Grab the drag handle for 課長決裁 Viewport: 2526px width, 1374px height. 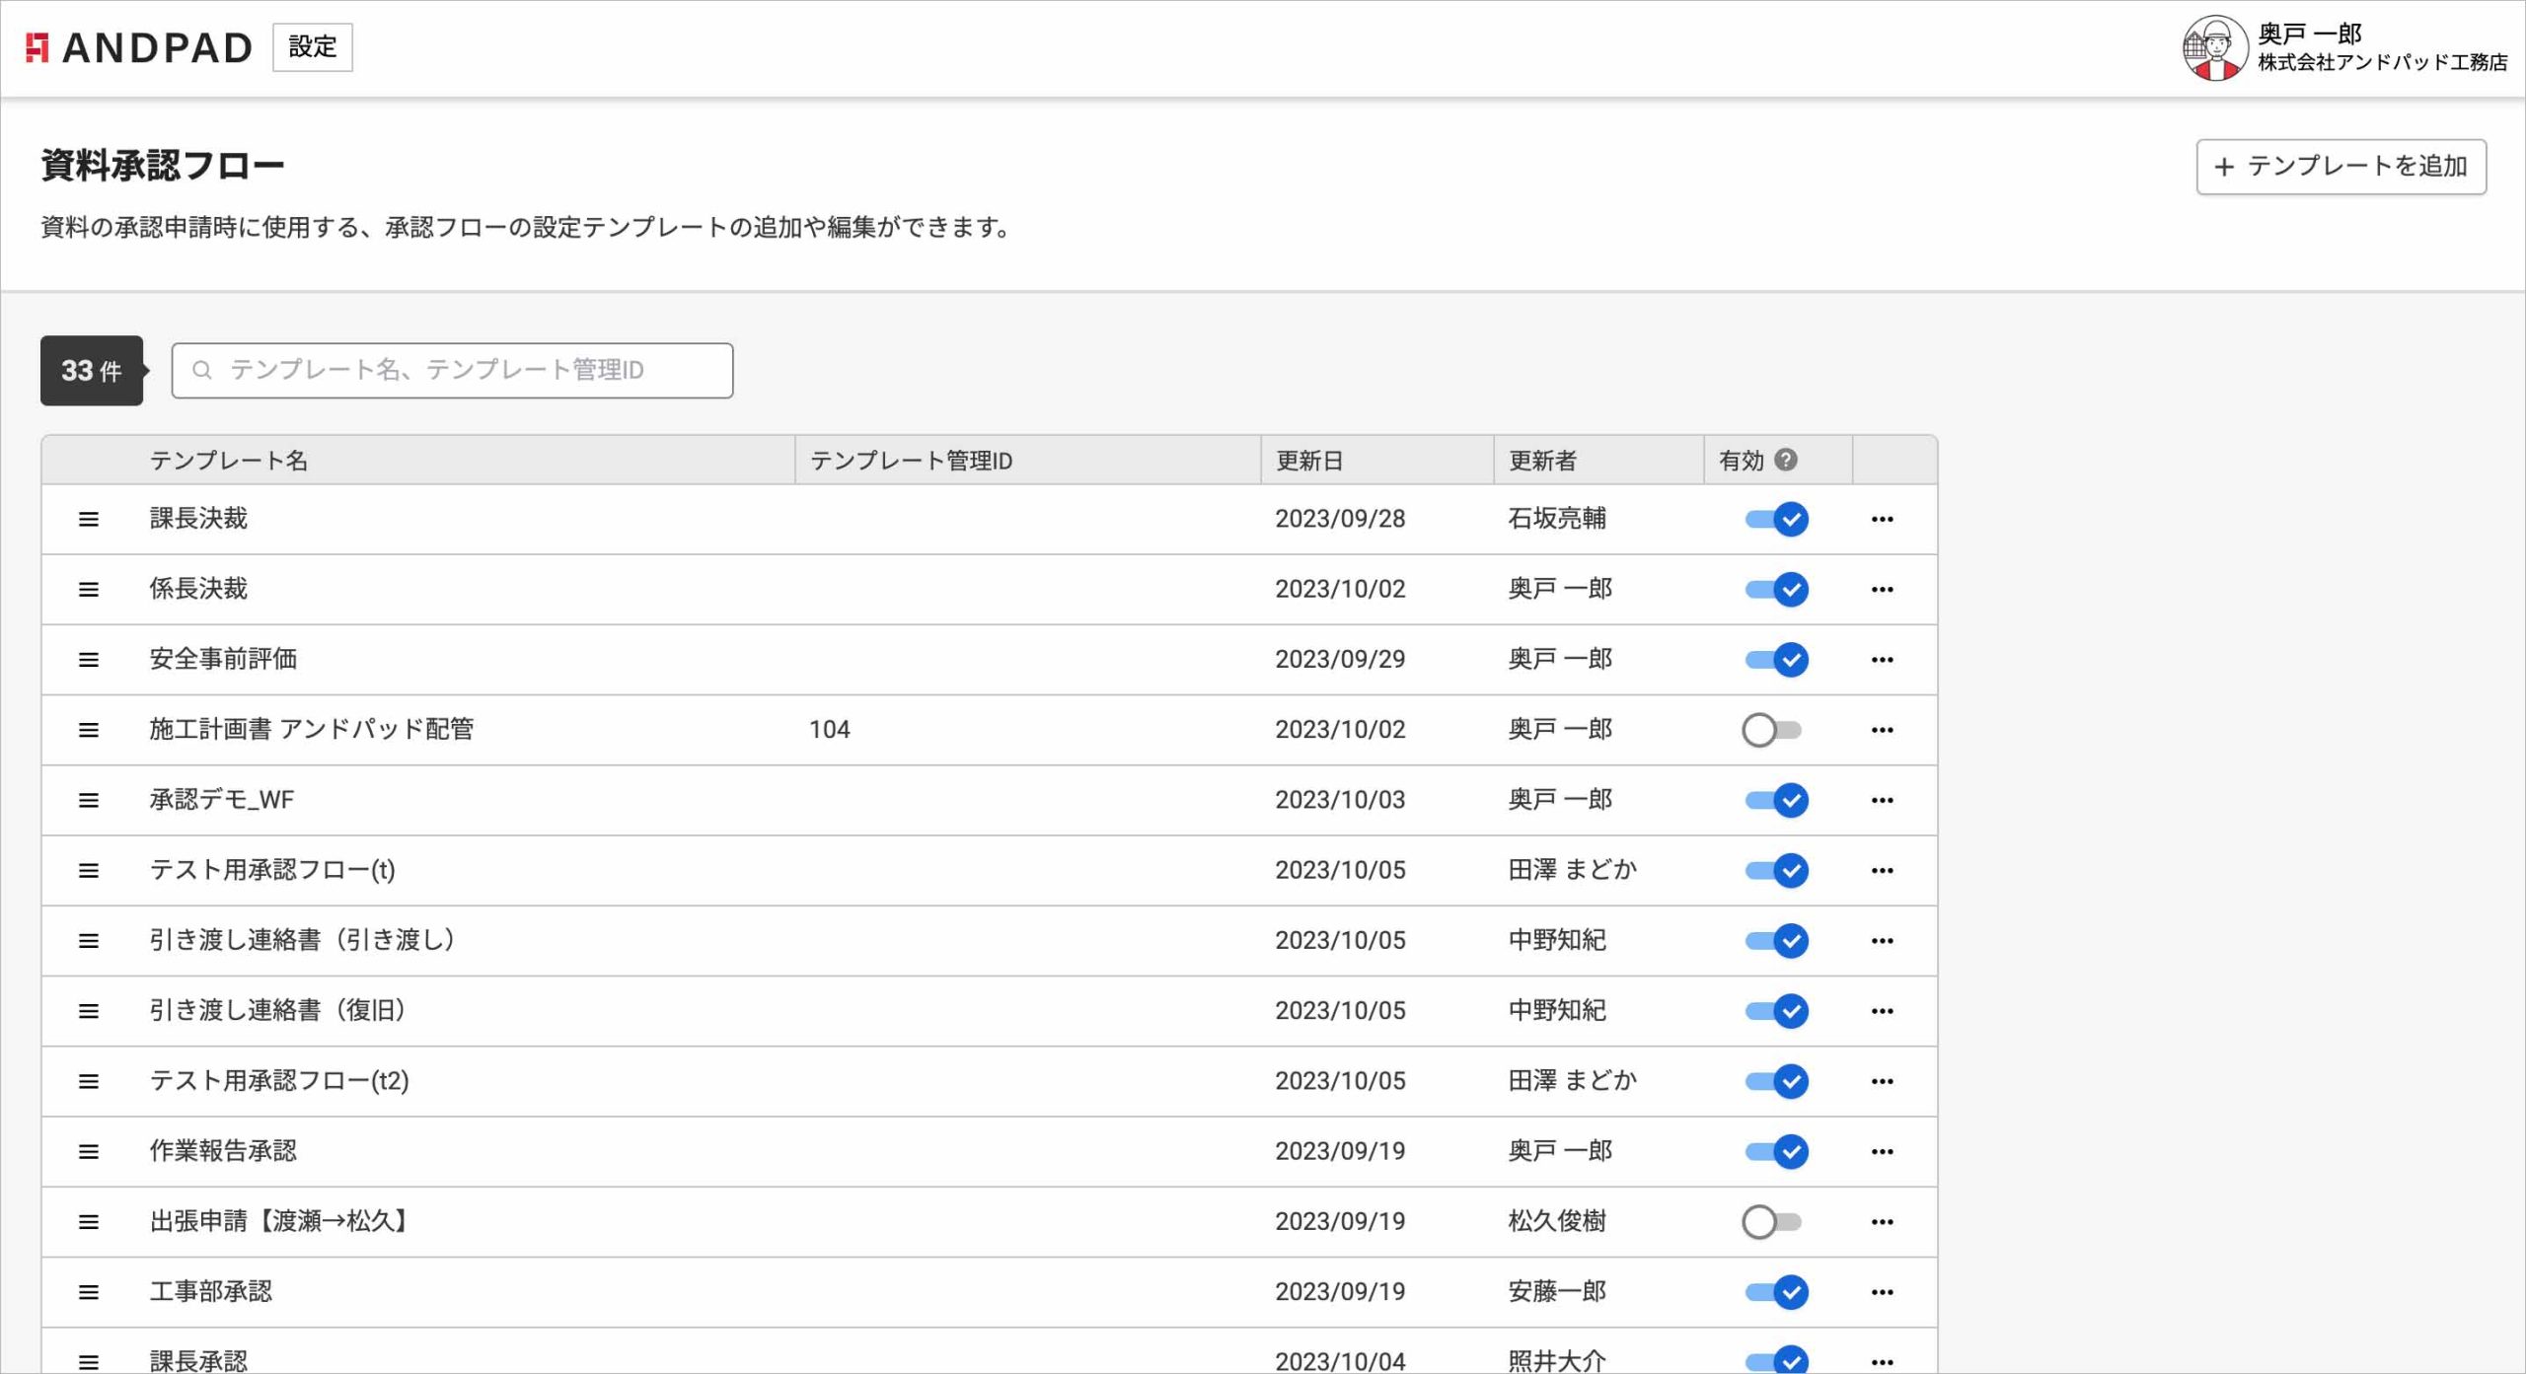click(x=89, y=519)
